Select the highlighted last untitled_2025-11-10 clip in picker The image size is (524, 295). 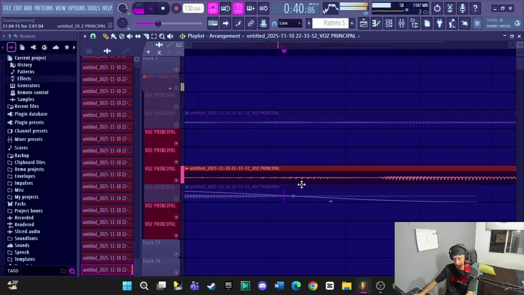click(x=107, y=270)
